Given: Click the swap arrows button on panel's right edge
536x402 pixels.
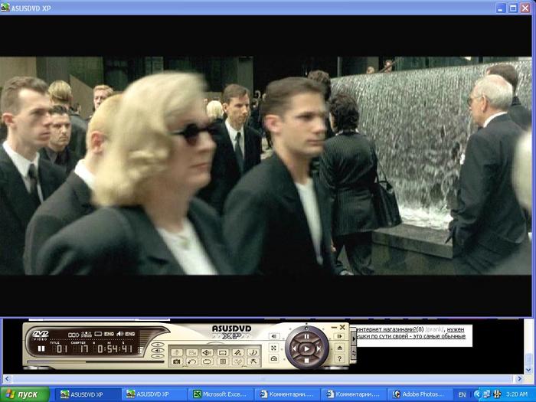Looking at the screenshot, I should pos(354,353).
